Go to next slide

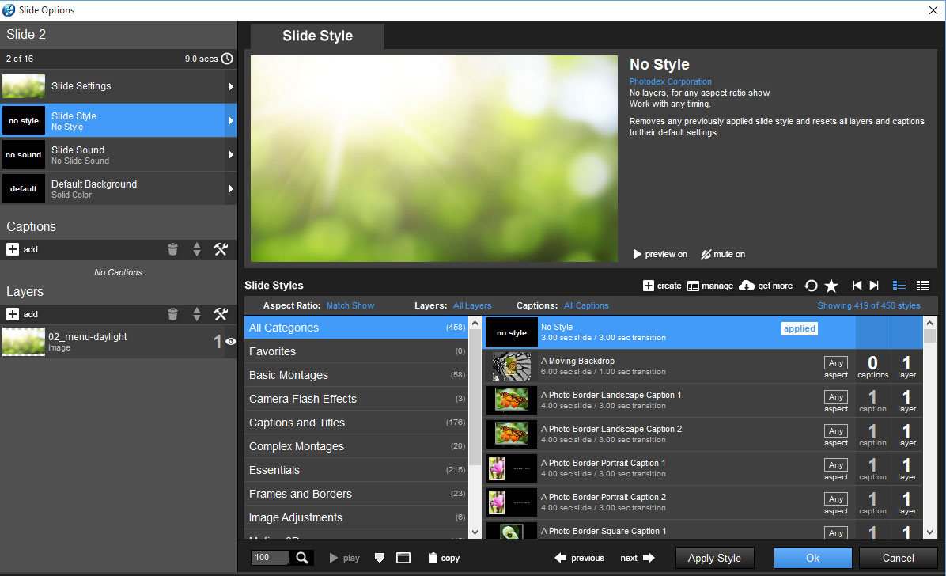point(638,558)
